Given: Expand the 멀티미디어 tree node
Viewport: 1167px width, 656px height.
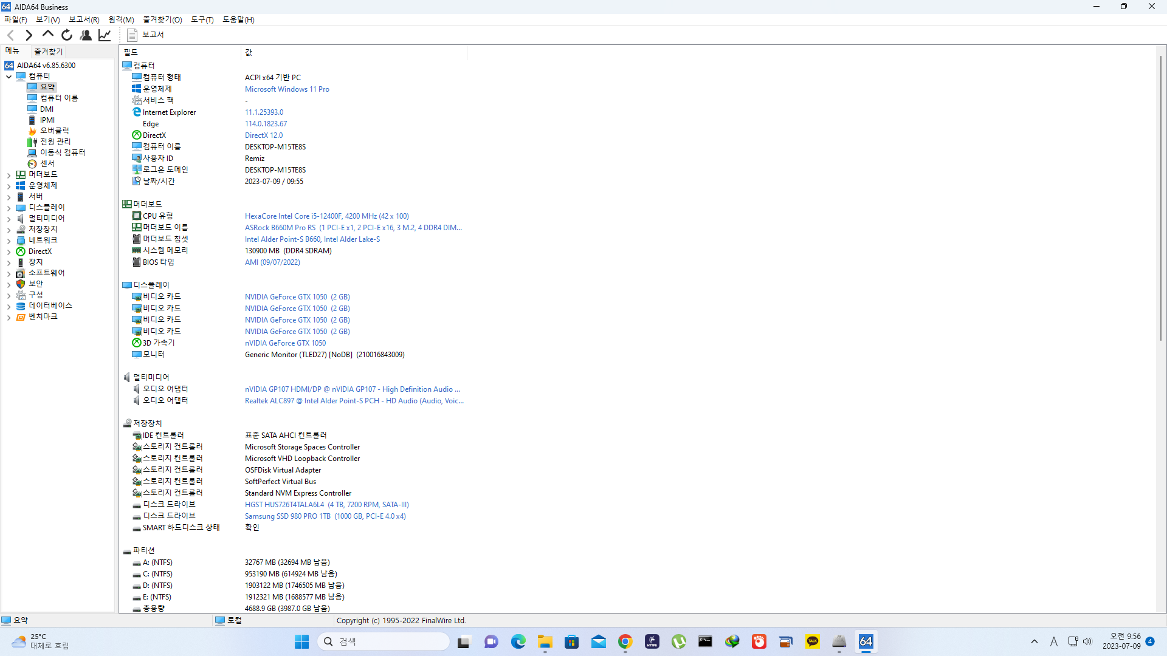Looking at the screenshot, I should pyautogui.click(x=9, y=219).
